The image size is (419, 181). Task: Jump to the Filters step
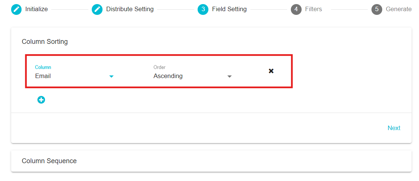tap(314, 9)
